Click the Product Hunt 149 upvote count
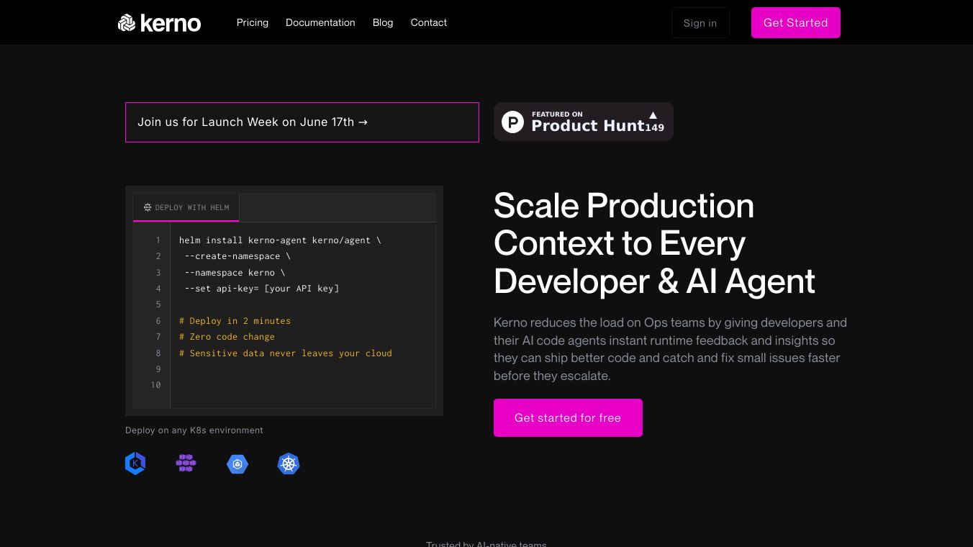 654,128
